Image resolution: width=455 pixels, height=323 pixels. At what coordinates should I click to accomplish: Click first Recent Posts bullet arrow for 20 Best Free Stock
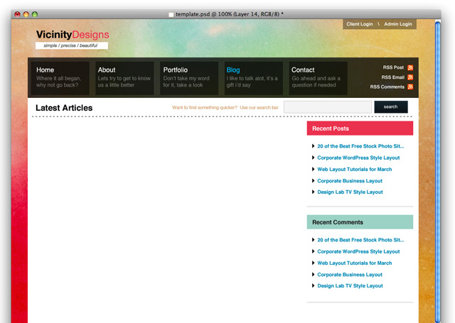tap(313, 146)
